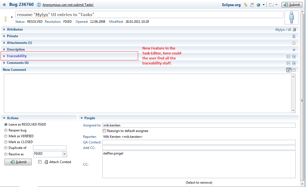Click the refresh attributes icon beside Mylyn / UI
306x187 pixels.
coord(294,30)
